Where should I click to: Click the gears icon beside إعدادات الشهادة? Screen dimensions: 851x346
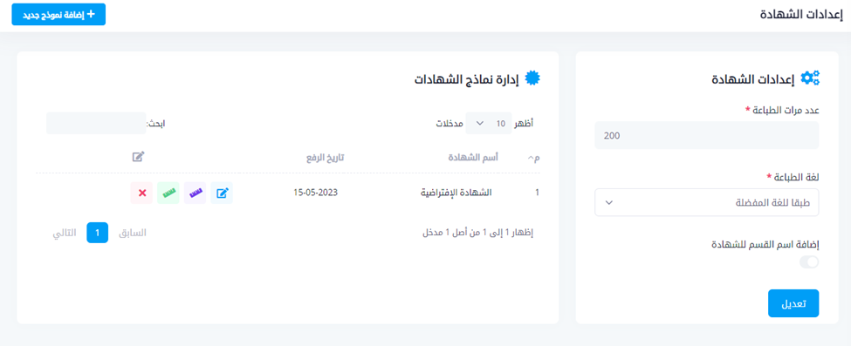tap(811, 78)
